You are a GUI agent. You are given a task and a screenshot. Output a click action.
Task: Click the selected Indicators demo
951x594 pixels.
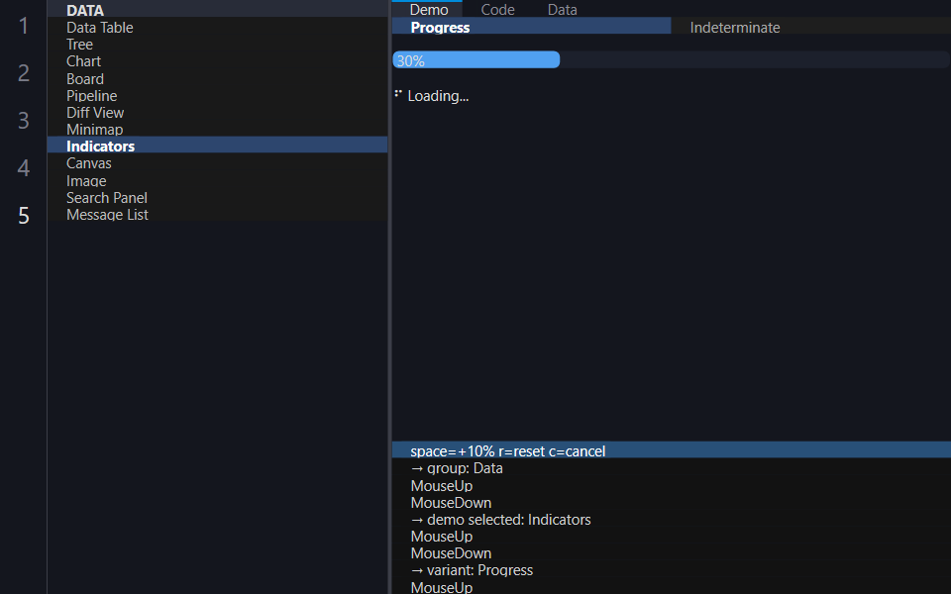(217, 147)
